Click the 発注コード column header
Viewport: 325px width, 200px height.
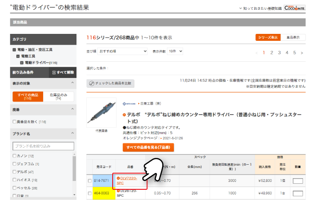(x=104, y=167)
